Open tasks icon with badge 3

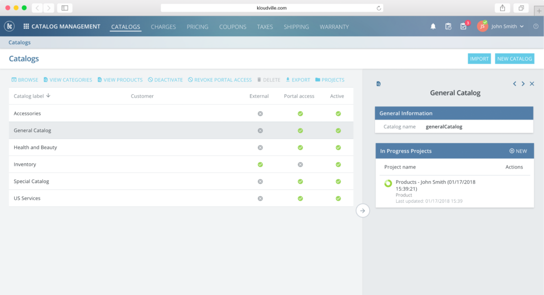464,26
